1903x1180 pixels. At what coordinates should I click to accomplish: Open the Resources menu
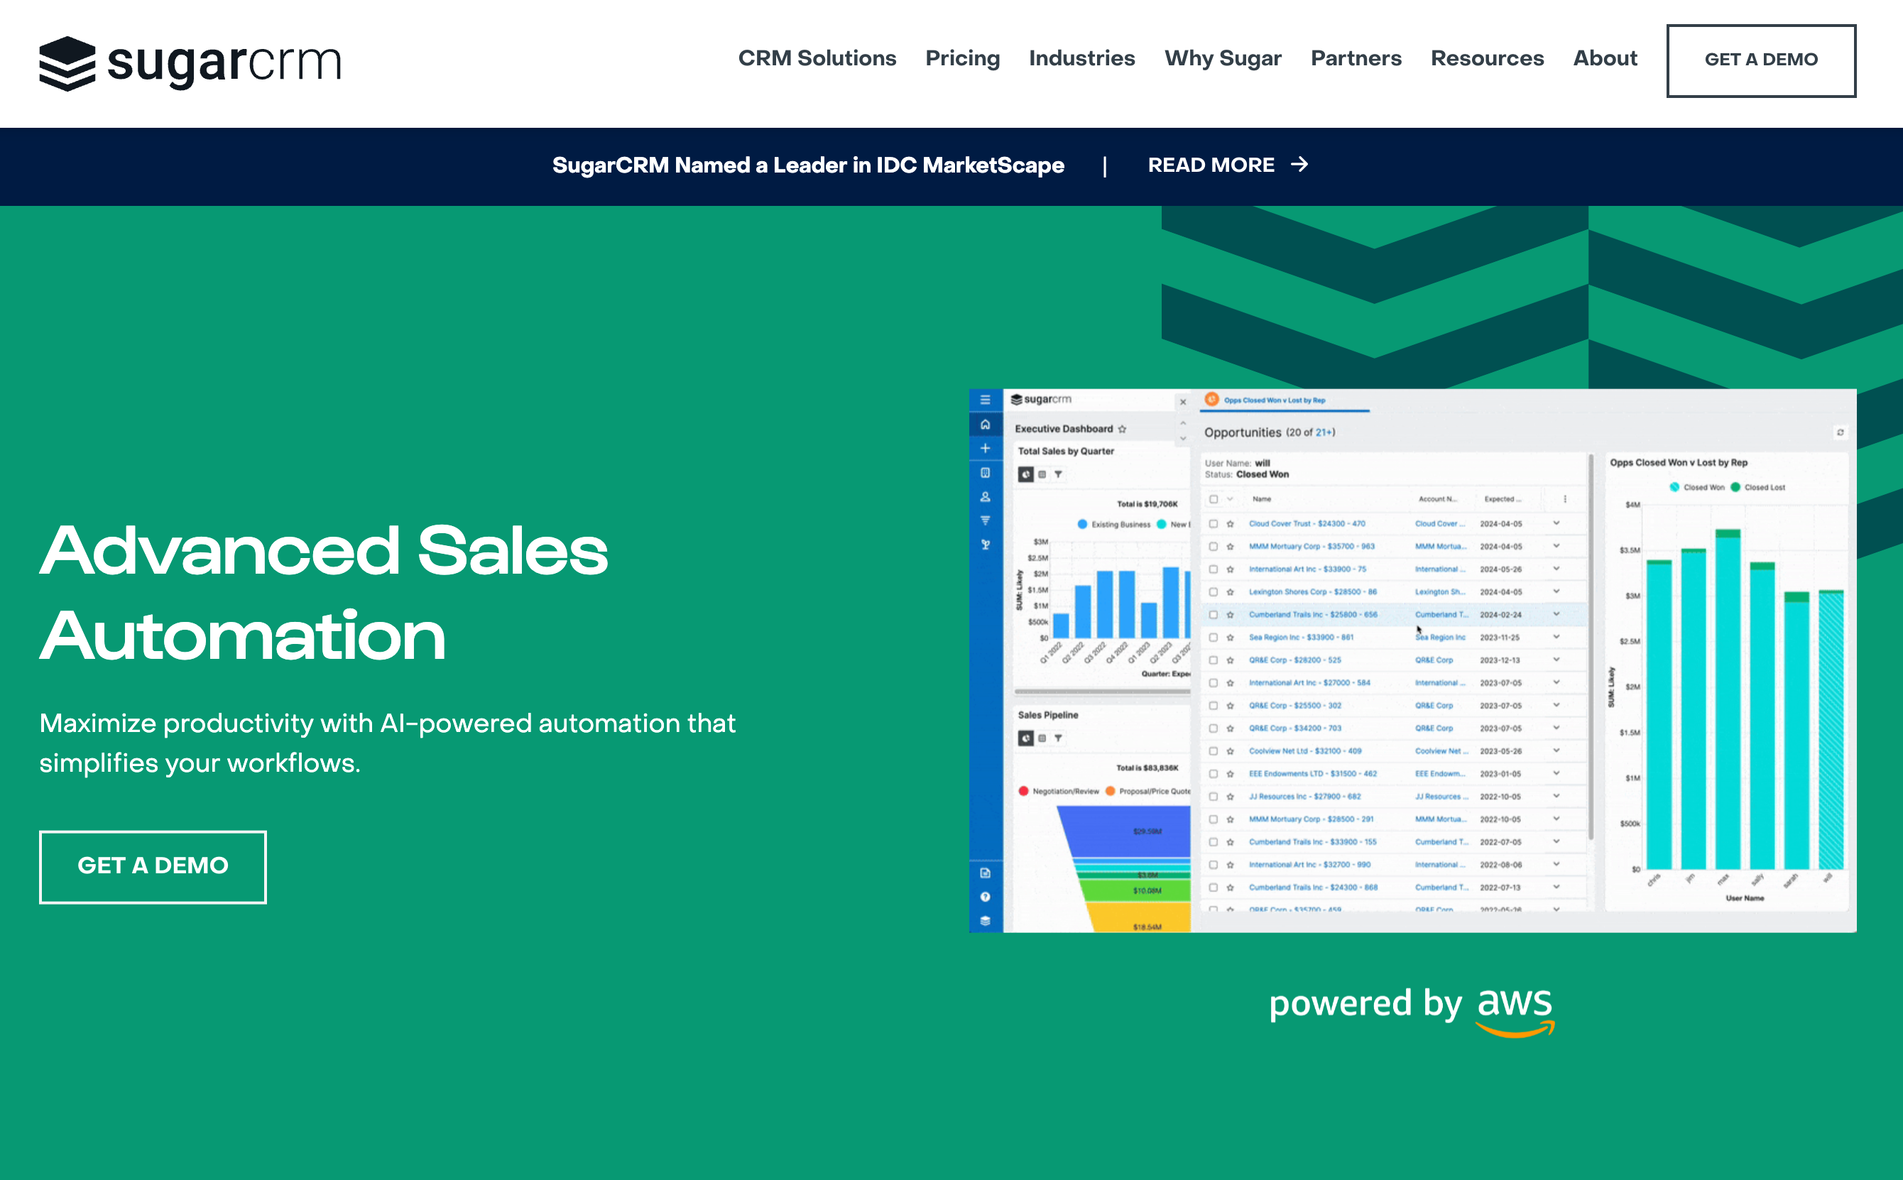point(1487,58)
